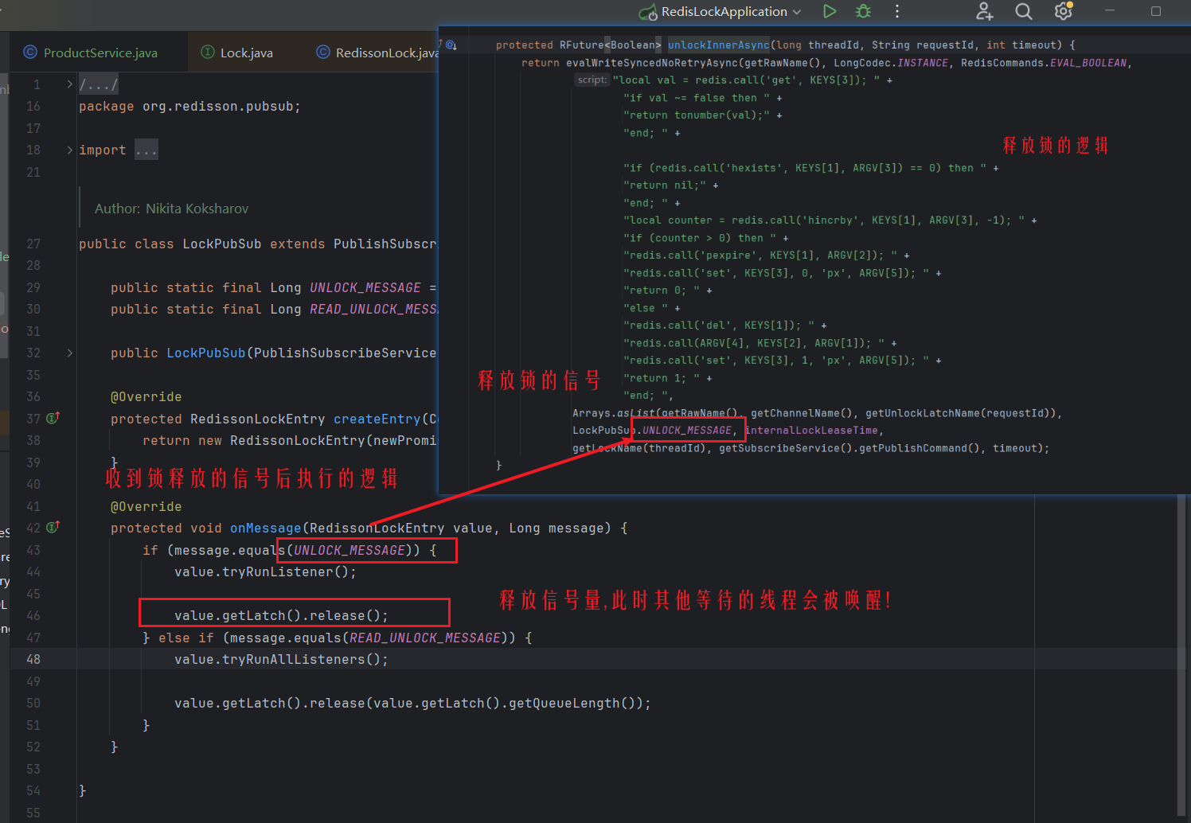
Task: Click the UNLOCK_MESSAGE constant declaration at line 29
Action: (x=365, y=287)
